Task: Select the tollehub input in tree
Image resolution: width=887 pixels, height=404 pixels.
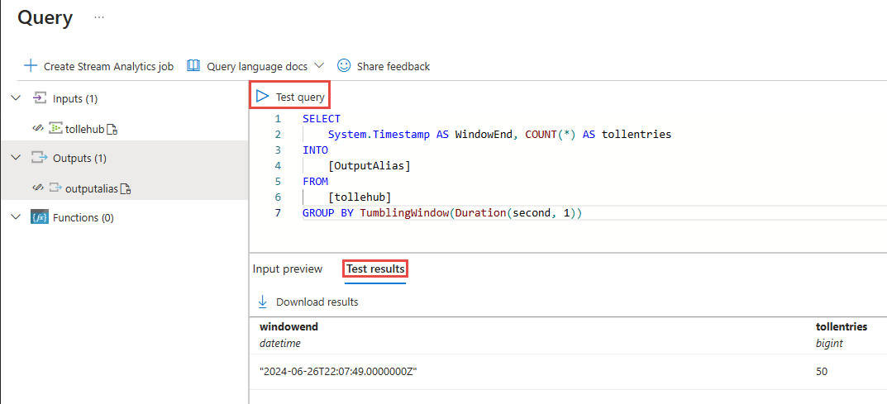Action: coord(84,129)
